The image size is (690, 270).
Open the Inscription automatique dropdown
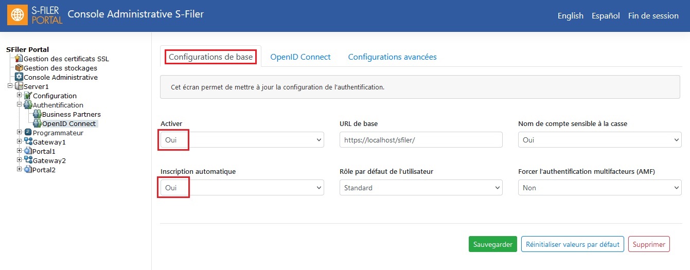coord(242,188)
